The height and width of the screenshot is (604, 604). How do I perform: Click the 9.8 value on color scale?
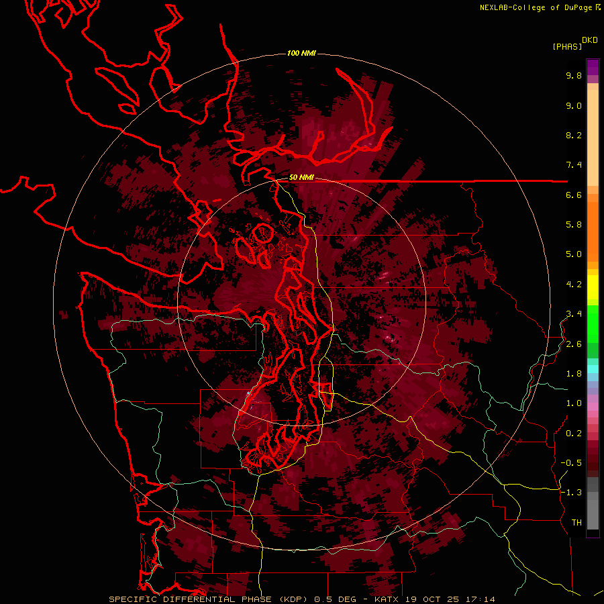click(574, 75)
